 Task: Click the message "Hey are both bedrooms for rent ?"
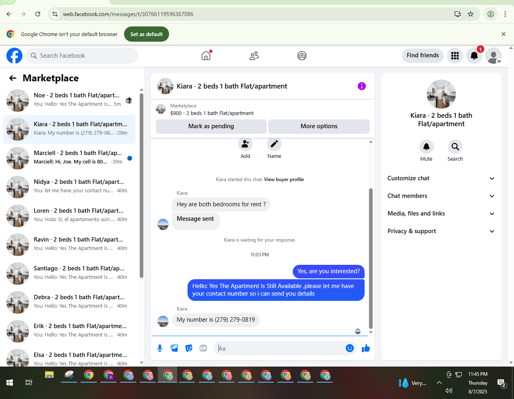[x=221, y=204]
